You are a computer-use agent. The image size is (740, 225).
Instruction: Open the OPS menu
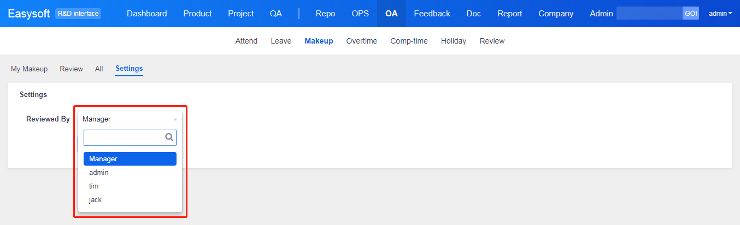[x=360, y=14]
